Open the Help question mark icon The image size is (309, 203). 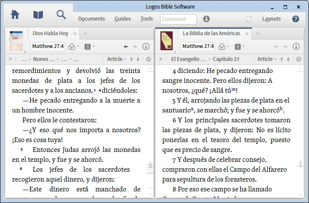296,19
